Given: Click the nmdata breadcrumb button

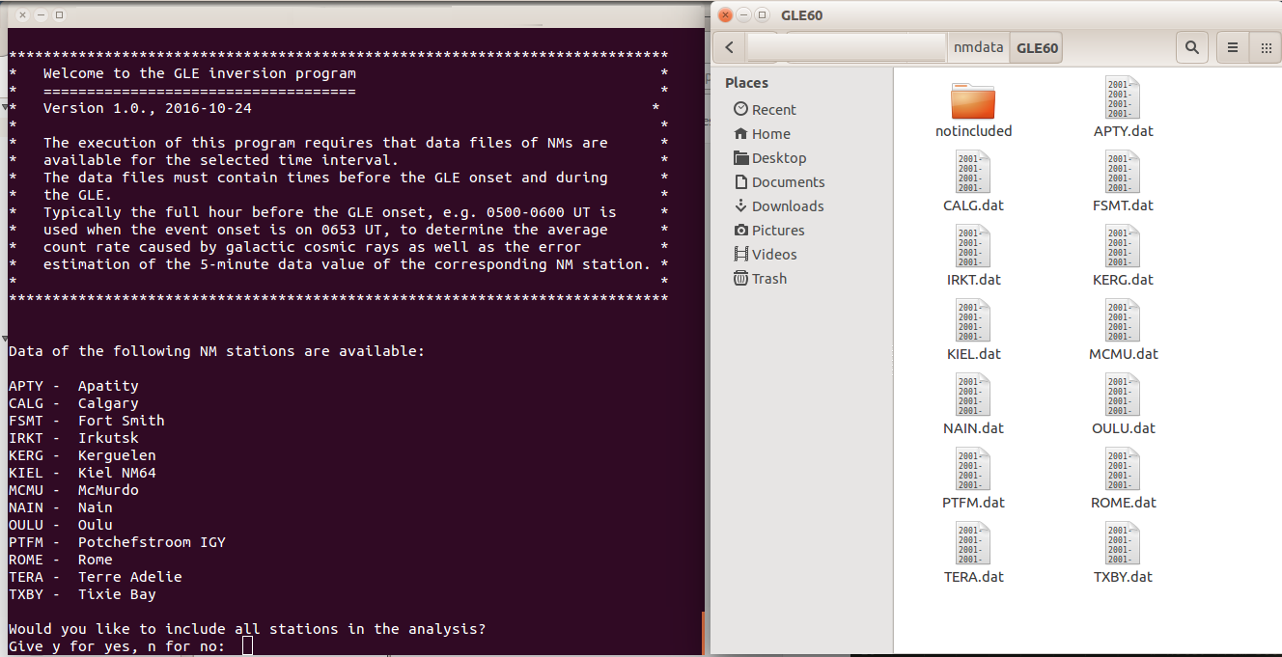Looking at the screenshot, I should pyautogui.click(x=978, y=47).
